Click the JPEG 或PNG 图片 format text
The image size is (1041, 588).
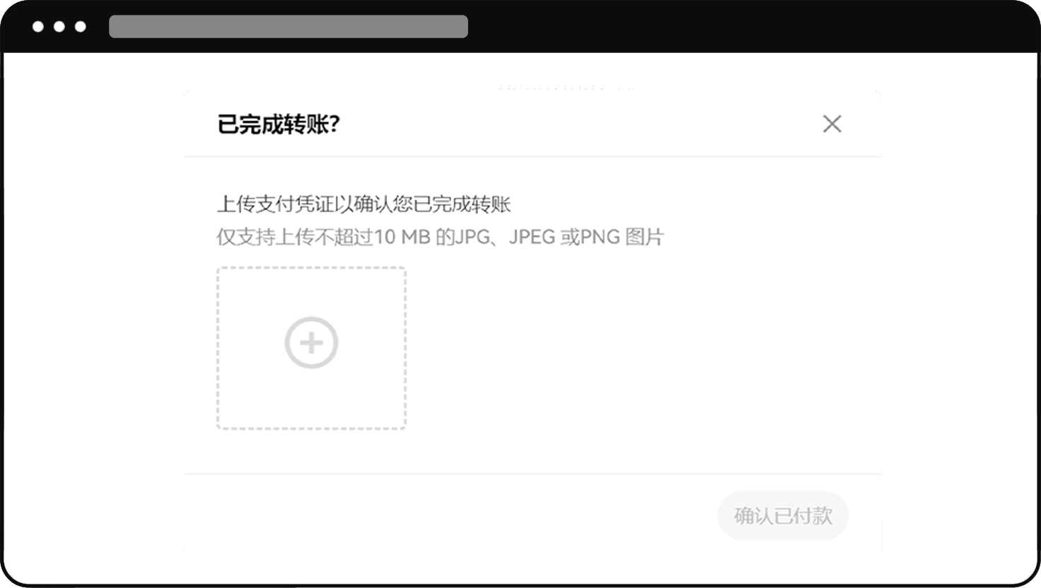[586, 237]
